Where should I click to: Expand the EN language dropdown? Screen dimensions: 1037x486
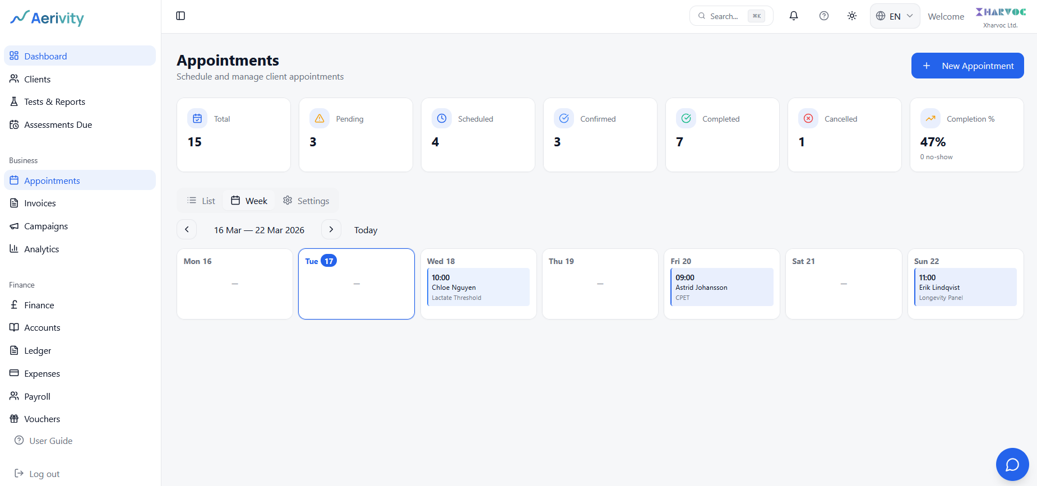(x=895, y=16)
